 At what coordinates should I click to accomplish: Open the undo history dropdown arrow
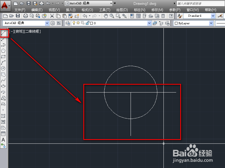coord(53,3)
